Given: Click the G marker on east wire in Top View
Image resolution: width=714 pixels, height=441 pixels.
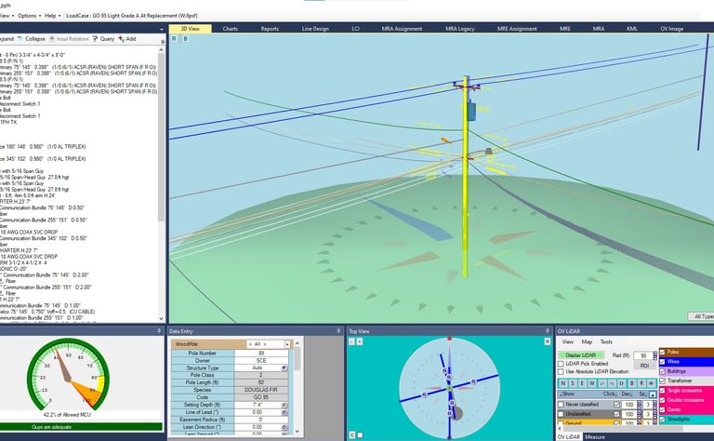Looking at the screenshot, I should point(473,381).
